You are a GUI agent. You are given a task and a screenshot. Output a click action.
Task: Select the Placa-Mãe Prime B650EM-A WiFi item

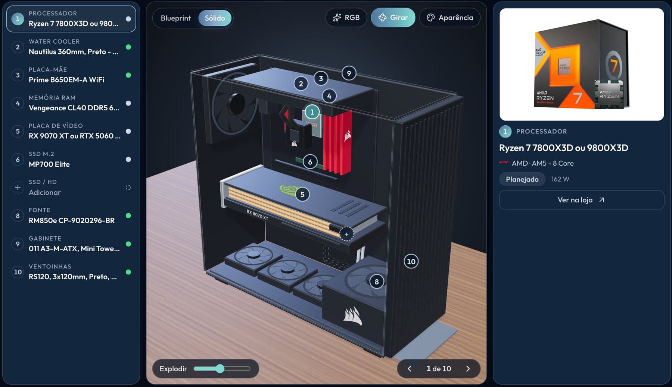(x=71, y=75)
